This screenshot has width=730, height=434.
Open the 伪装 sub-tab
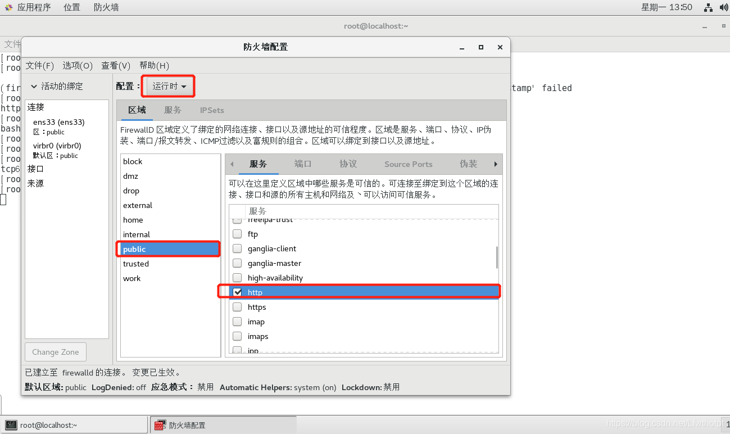pyautogui.click(x=468, y=164)
